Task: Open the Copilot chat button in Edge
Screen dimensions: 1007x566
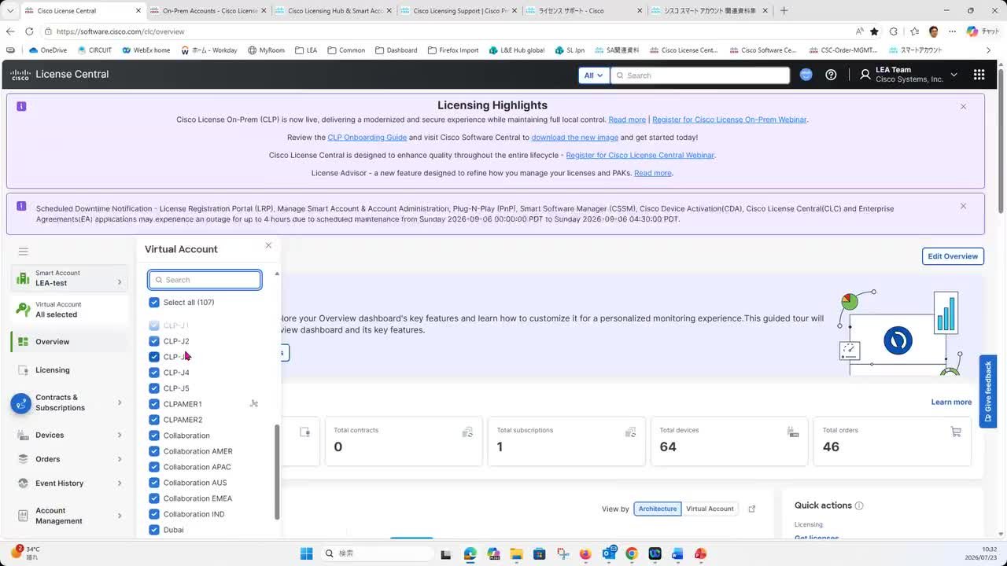Action: pos(983,31)
